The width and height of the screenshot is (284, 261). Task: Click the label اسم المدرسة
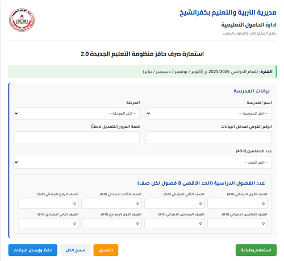tap(259, 102)
